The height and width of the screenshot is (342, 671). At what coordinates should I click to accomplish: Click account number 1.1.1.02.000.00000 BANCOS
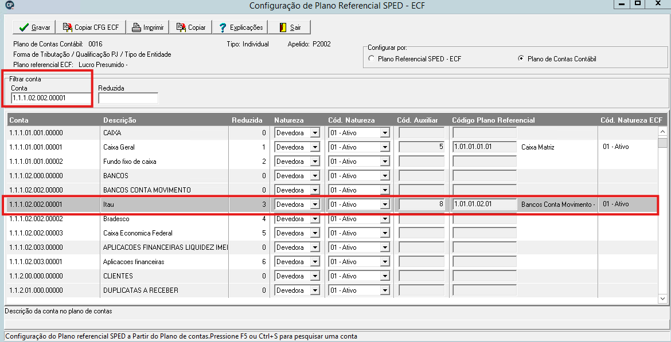click(36, 176)
